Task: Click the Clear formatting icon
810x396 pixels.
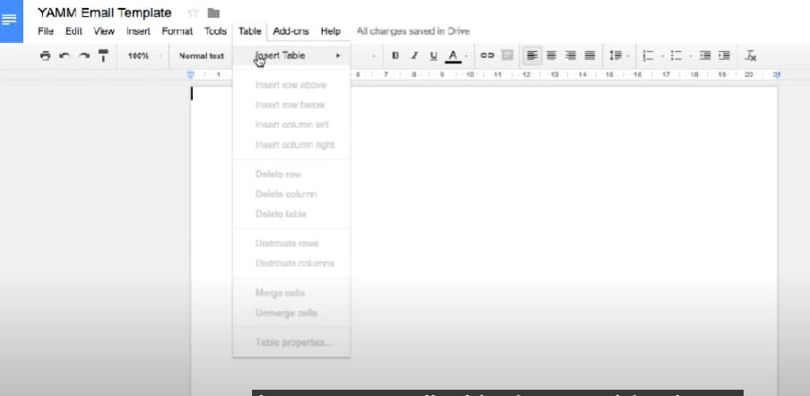Action: (x=751, y=56)
